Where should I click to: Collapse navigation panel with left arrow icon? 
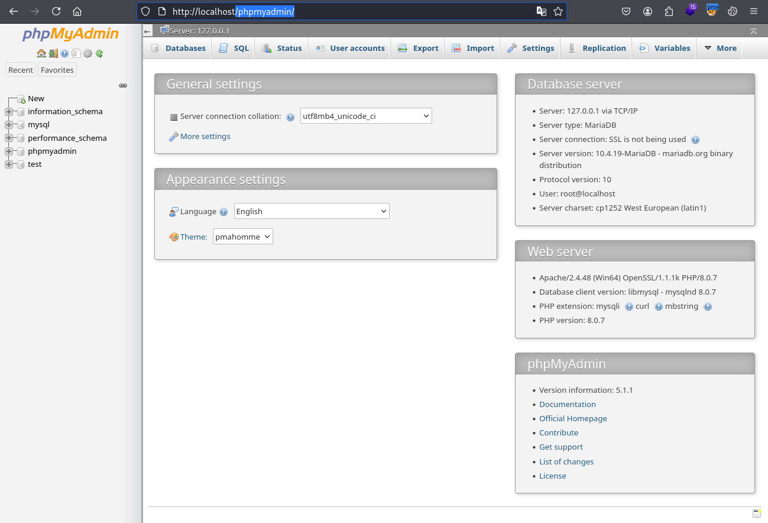pos(148,31)
